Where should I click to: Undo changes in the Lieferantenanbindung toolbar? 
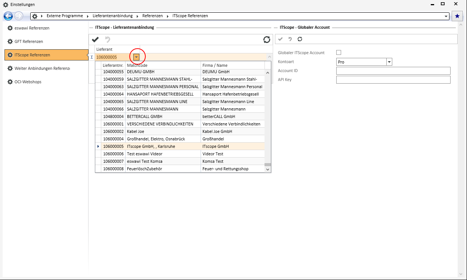pyautogui.click(x=108, y=39)
